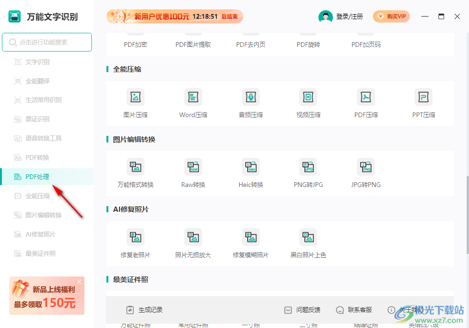Click the 登录/注册 login link
This screenshot has height=328, width=469.
pyautogui.click(x=349, y=16)
